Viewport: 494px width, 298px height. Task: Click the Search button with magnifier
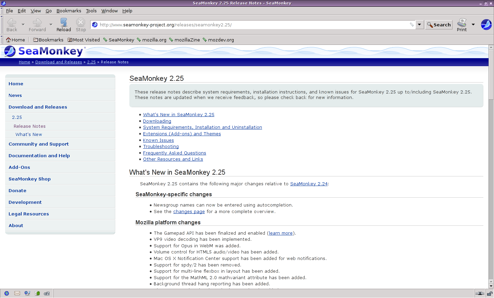pyautogui.click(x=439, y=25)
